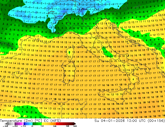This screenshot has height=127, width=165.
Task: Click the 0 color scale label
Action: 32,126
